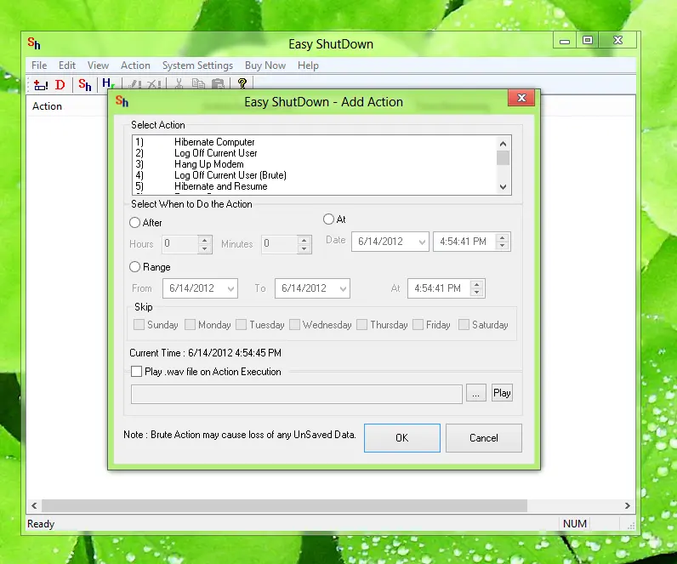Select the Range radio button
The height and width of the screenshot is (564, 677).
[x=134, y=267]
